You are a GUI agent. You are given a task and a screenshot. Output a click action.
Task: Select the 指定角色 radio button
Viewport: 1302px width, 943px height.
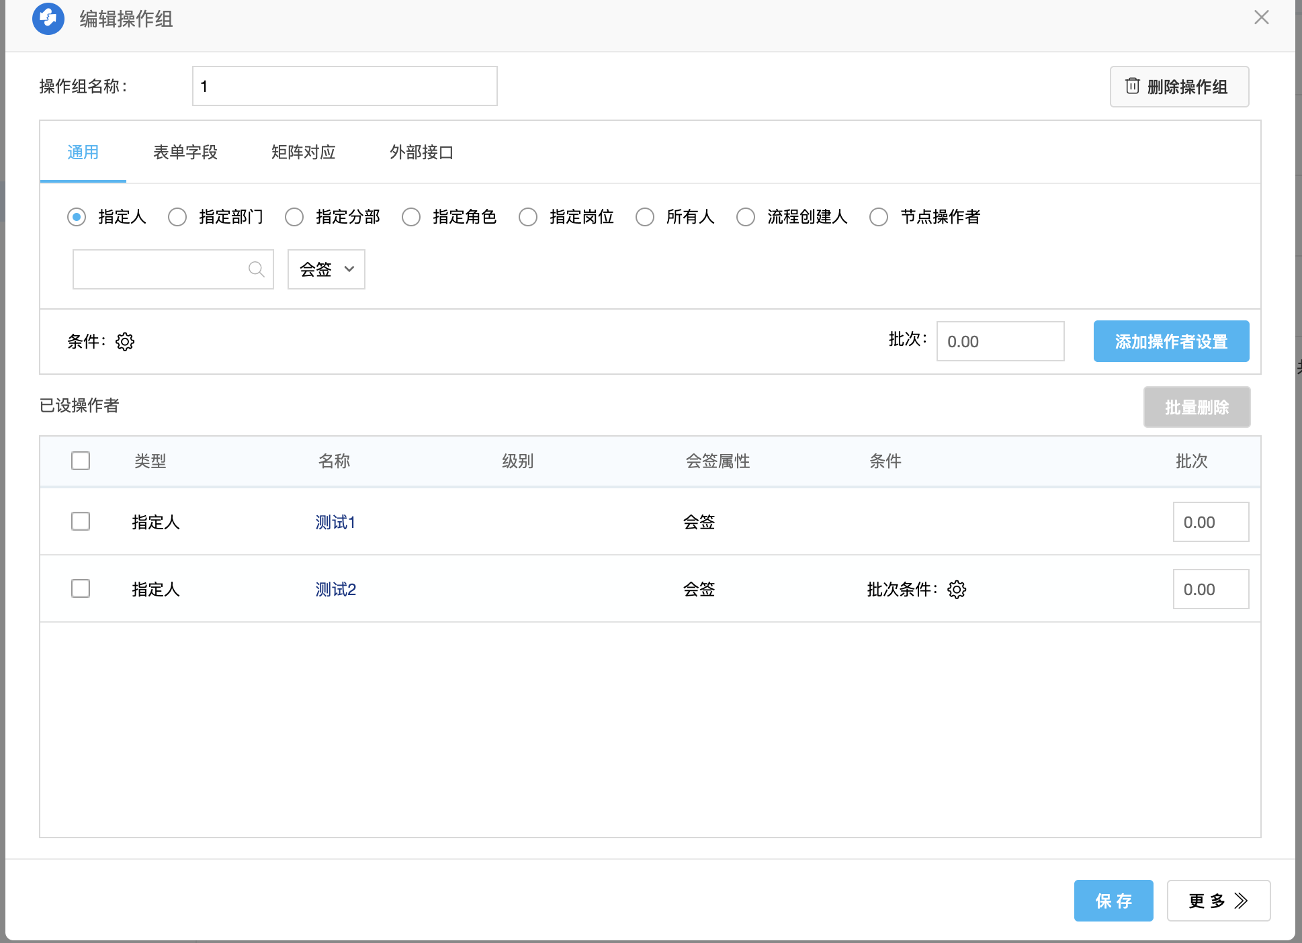coord(411,217)
